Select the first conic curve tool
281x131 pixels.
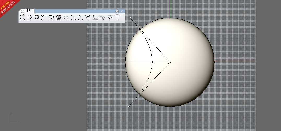[x=73, y=17]
